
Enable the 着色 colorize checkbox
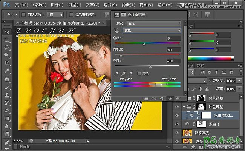[x=139, y=74]
